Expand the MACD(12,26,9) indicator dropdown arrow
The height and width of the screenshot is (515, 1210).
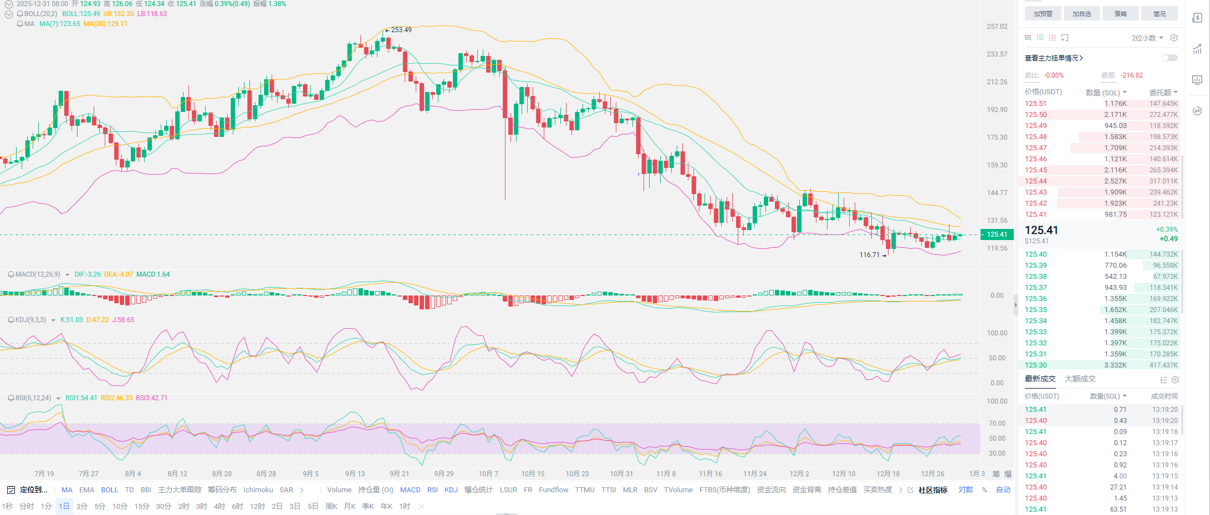click(x=68, y=275)
